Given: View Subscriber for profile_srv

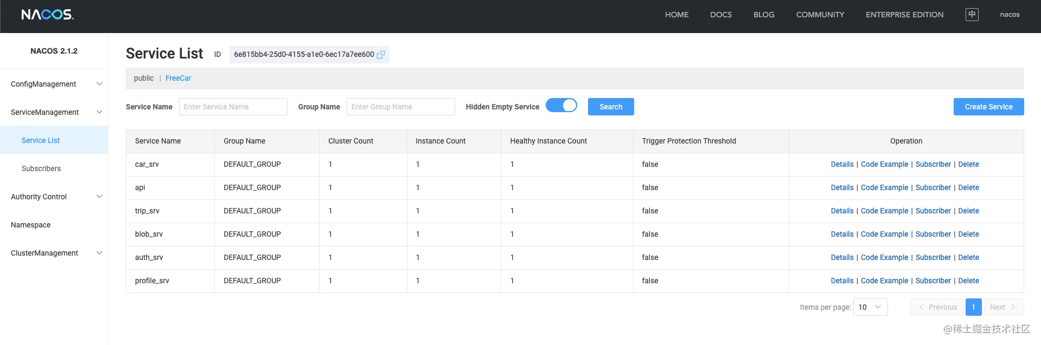Looking at the screenshot, I should 933,281.
